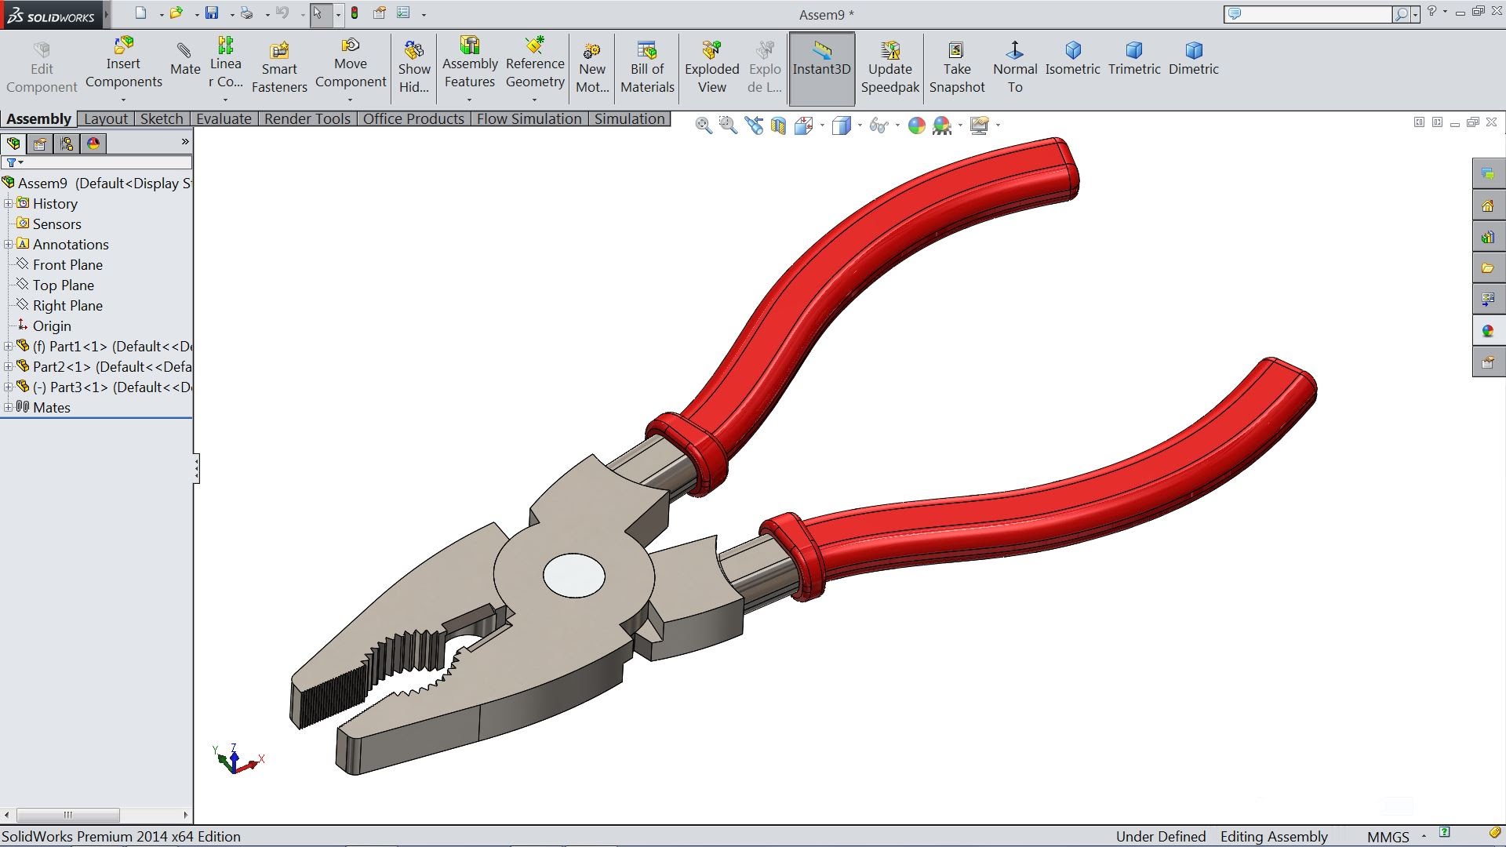Select Right Plane in feature tree
Viewport: 1506px width, 847px height.
tap(67, 306)
